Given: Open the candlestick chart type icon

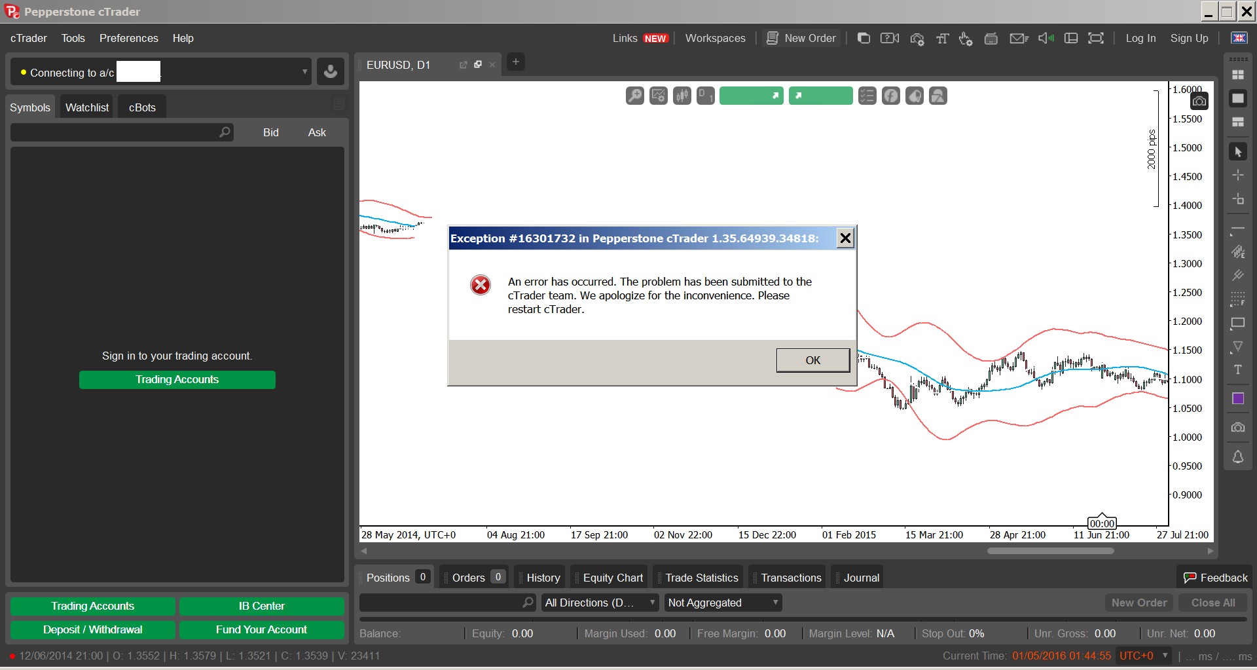Looking at the screenshot, I should (x=682, y=96).
